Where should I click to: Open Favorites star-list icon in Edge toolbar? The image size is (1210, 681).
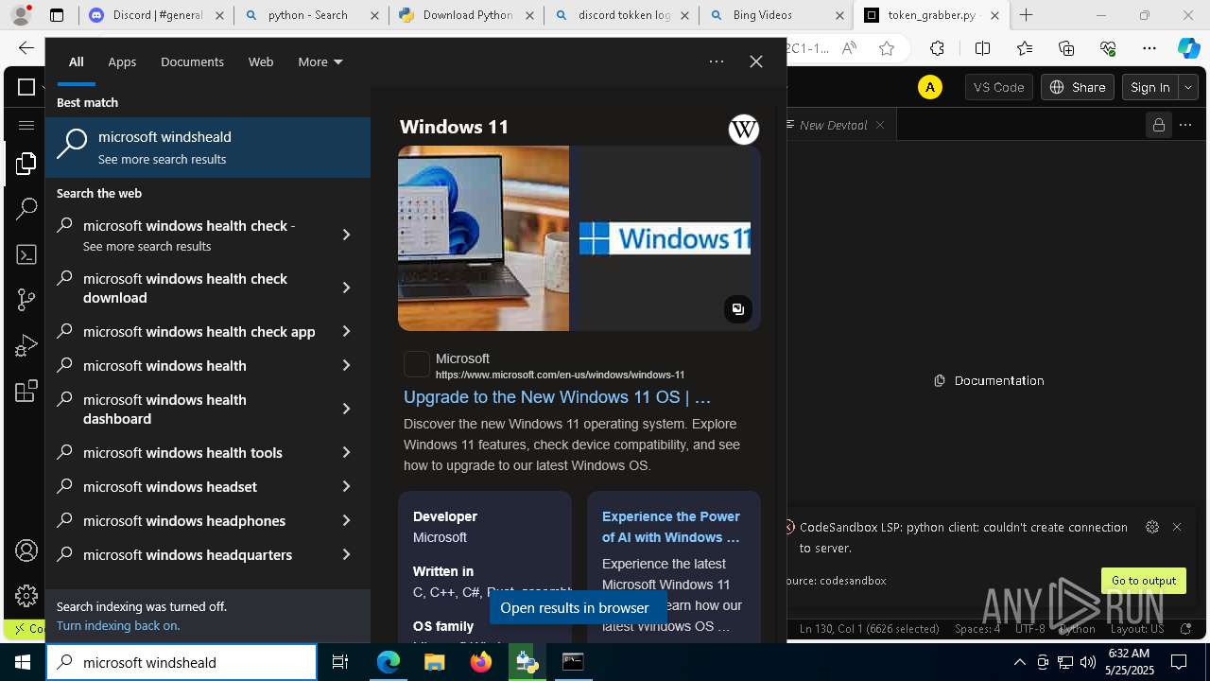click(x=1025, y=48)
